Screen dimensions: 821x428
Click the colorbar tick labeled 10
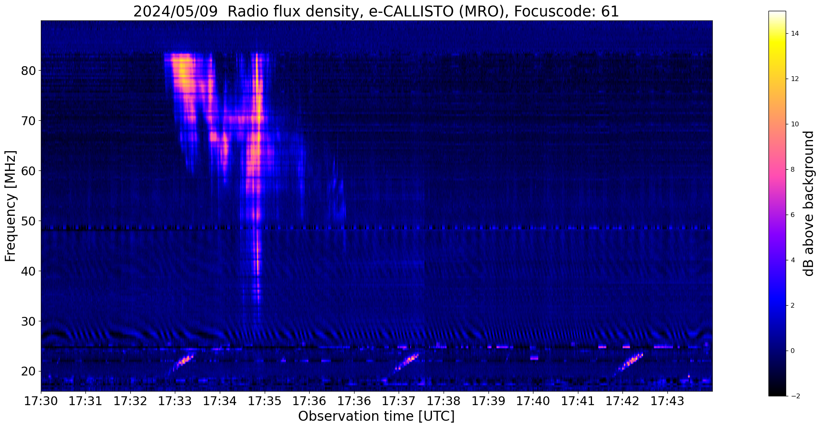click(794, 124)
